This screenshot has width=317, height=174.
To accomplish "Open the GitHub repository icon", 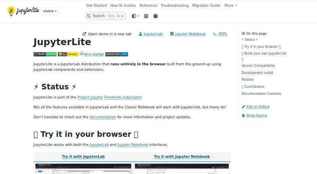I will (x=146, y=16).
